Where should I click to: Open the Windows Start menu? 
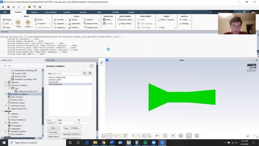click(4, 142)
